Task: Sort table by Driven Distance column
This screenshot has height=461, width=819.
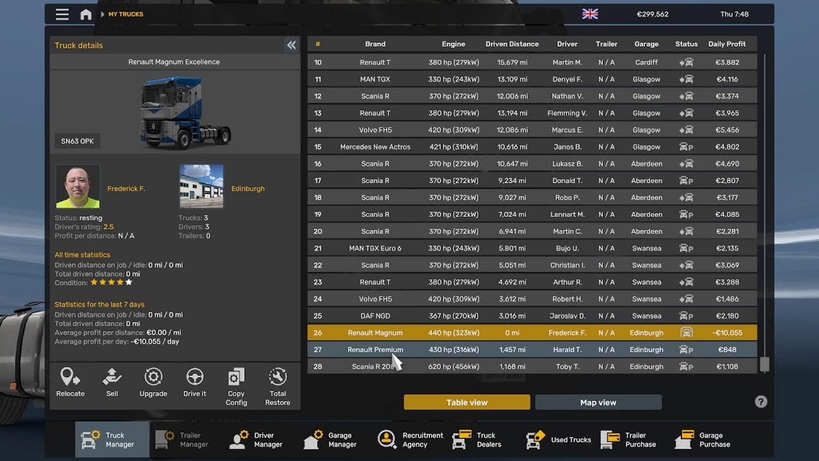Action: (512, 44)
